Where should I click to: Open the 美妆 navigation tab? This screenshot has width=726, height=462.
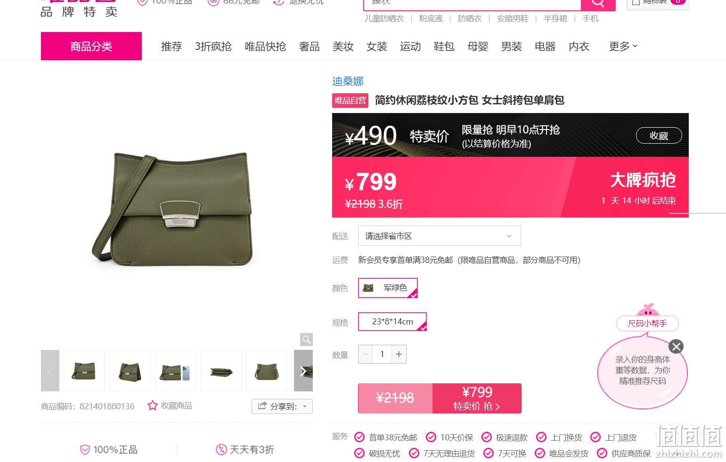point(343,46)
